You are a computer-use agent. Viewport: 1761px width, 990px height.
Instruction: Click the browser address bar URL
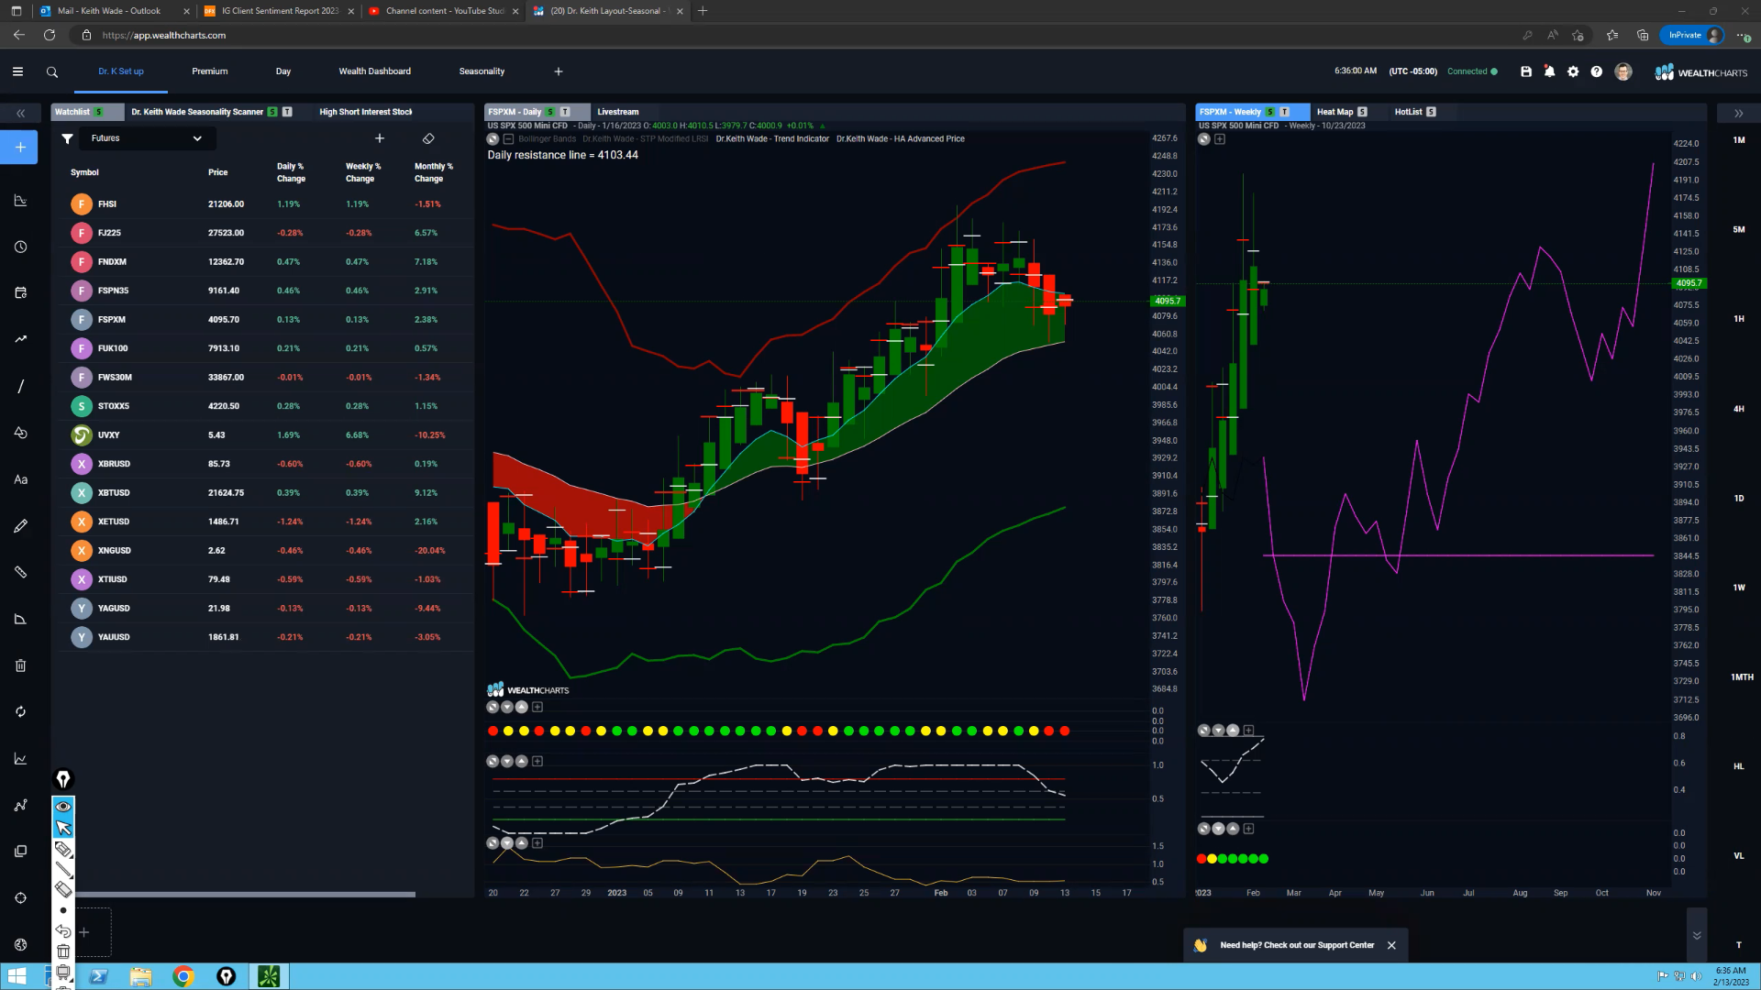(x=164, y=36)
